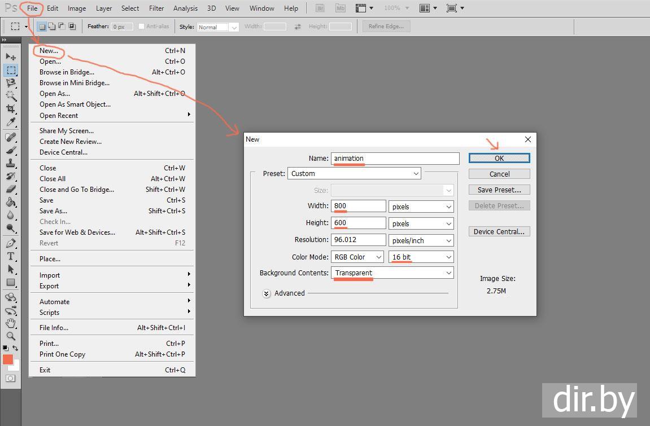Select the Crop tool
The image size is (650, 426).
[11, 109]
